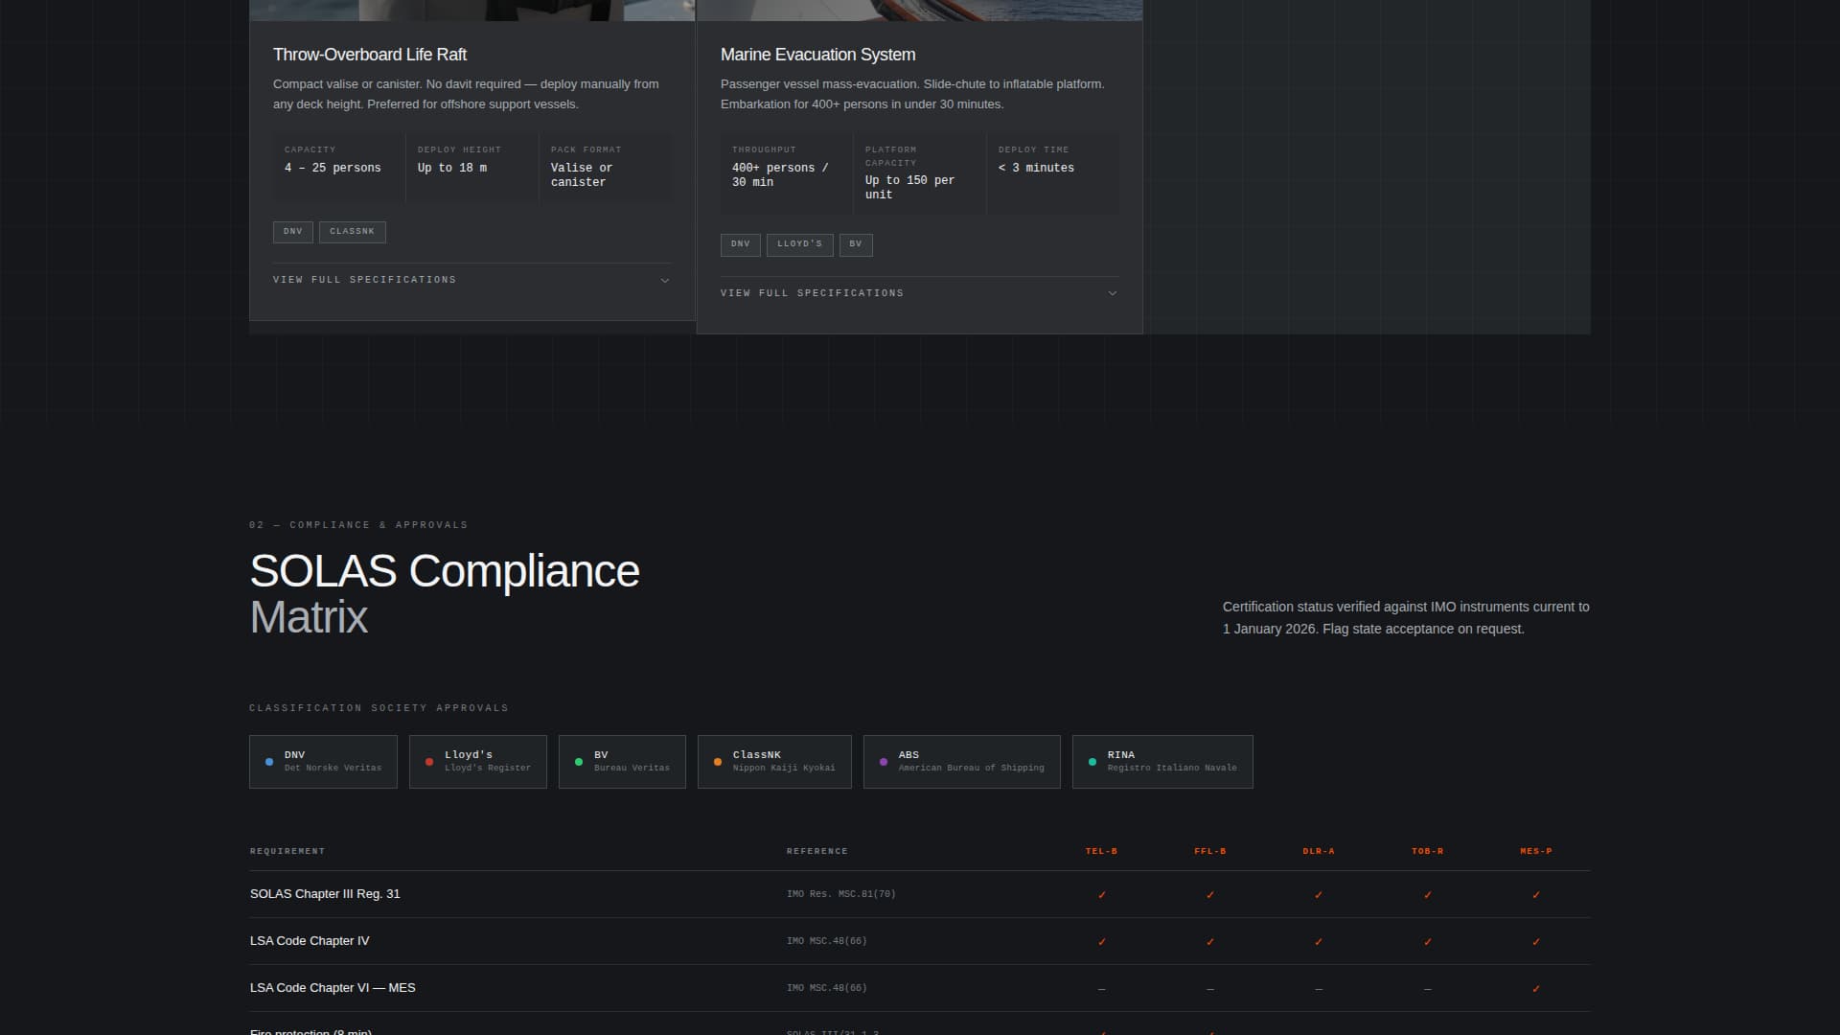1840x1035 pixels.
Task: Click the IMO Res. MSC.81(70) reference cell
Action: [x=840, y=894]
